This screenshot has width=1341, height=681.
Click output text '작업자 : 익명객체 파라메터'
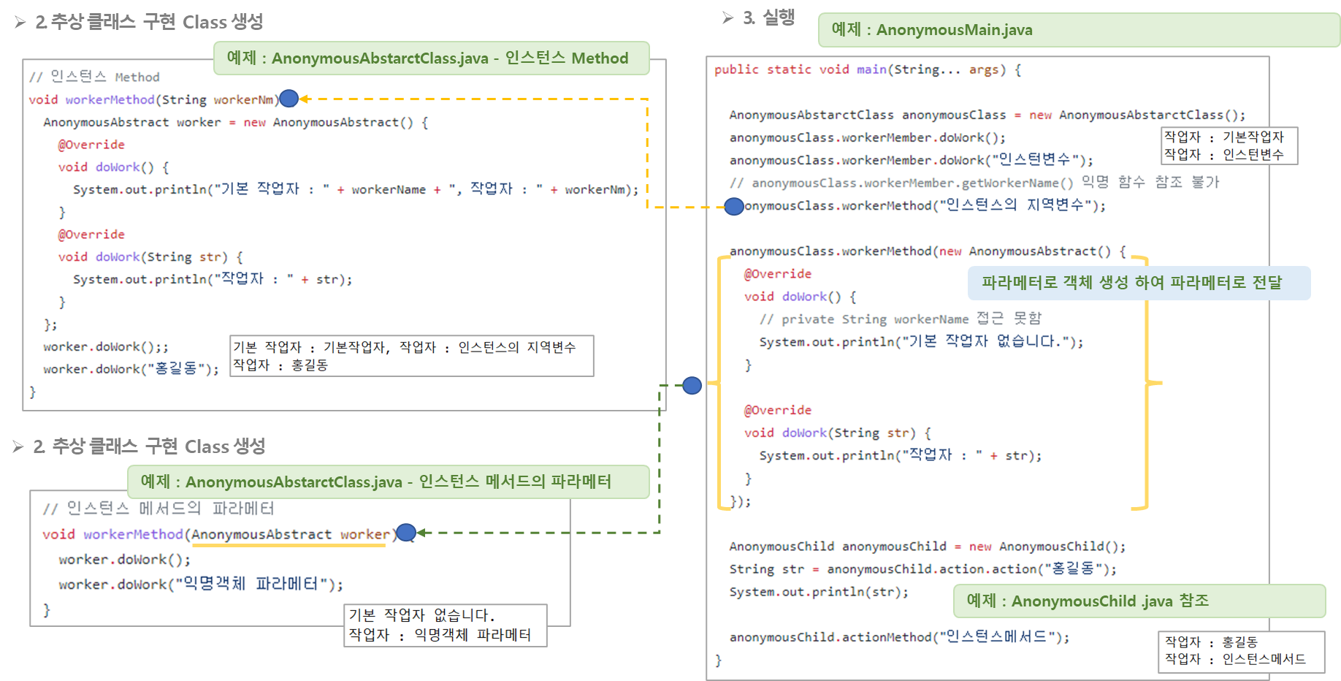coord(440,634)
